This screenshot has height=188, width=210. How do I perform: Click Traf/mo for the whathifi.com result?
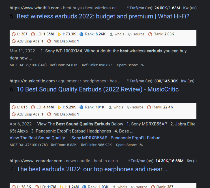[x=137, y=8]
